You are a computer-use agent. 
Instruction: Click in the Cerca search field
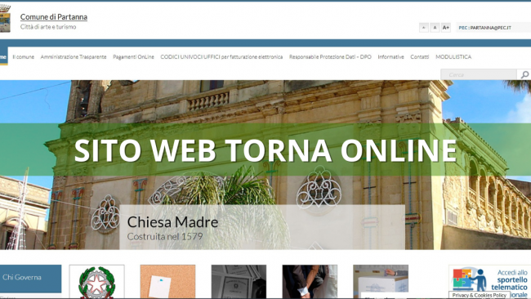(479, 74)
